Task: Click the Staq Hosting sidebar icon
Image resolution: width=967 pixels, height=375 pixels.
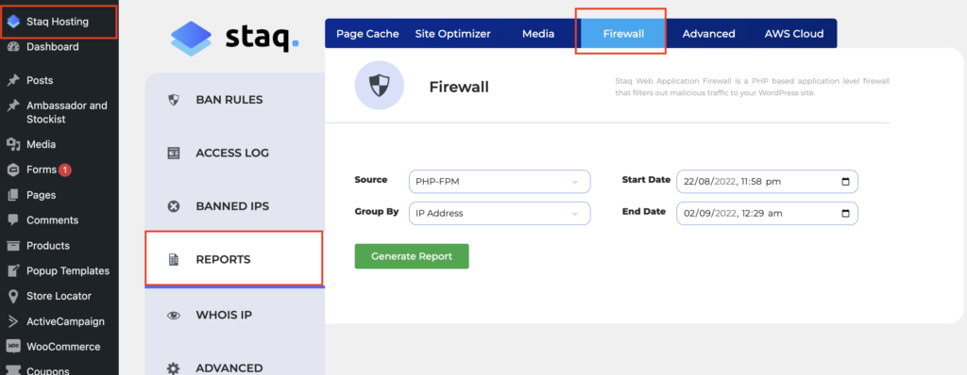Action: 13,22
